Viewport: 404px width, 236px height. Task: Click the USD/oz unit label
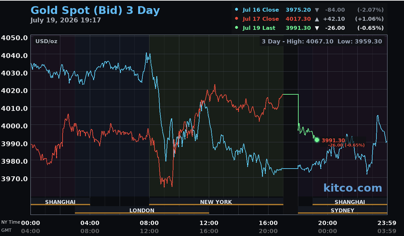tap(46, 41)
